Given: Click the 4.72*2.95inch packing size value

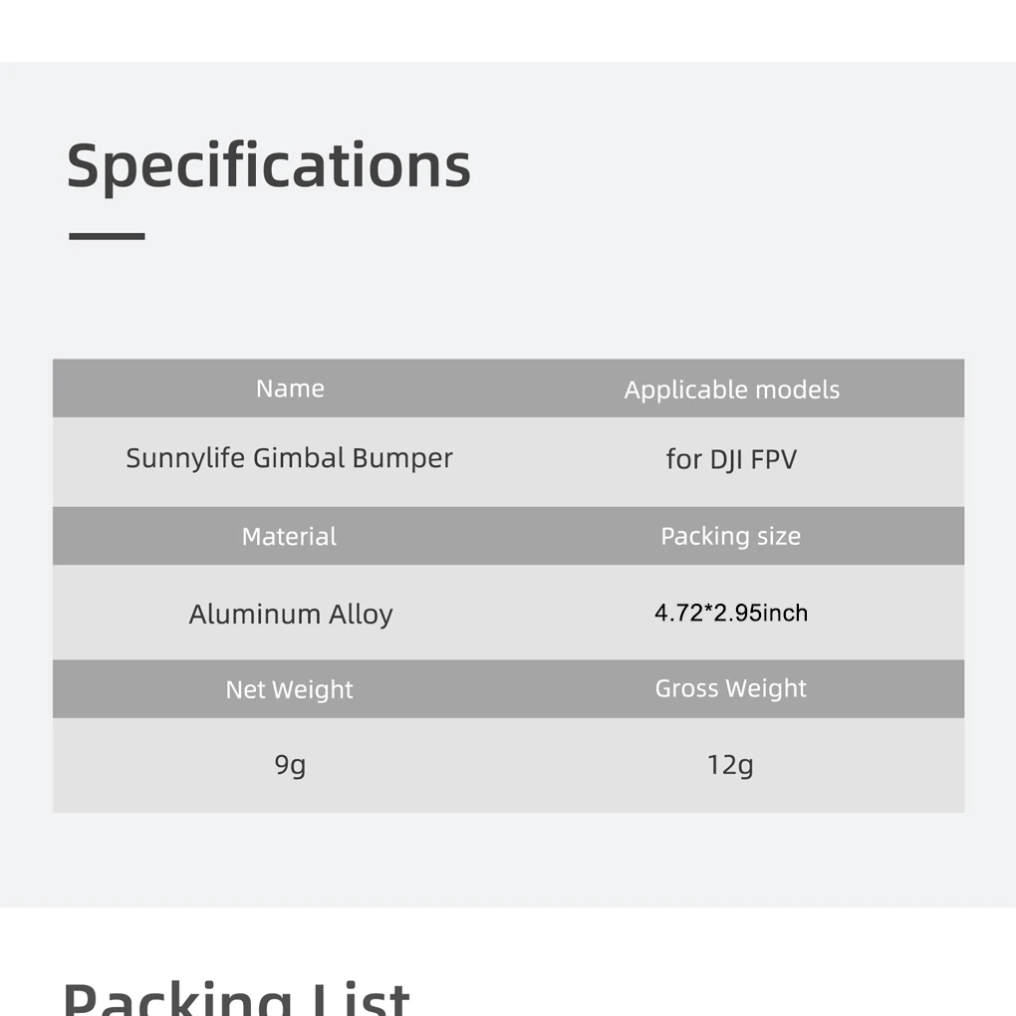Looking at the screenshot, I should tap(731, 613).
